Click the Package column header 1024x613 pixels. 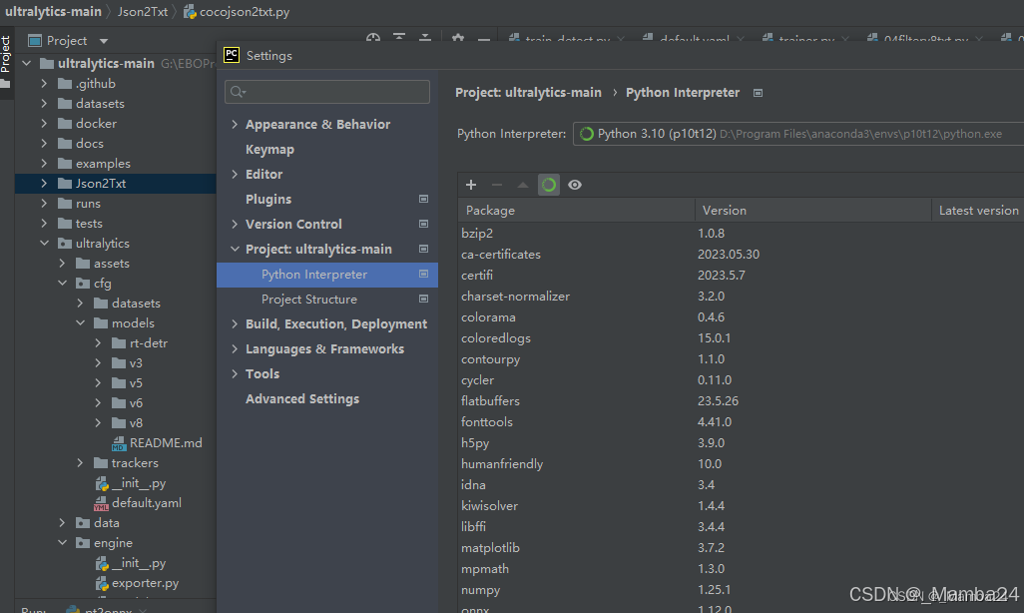coord(576,211)
